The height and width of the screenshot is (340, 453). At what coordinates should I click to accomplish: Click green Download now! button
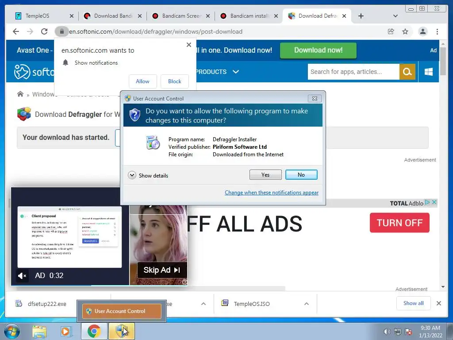click(x=318, y=50)
